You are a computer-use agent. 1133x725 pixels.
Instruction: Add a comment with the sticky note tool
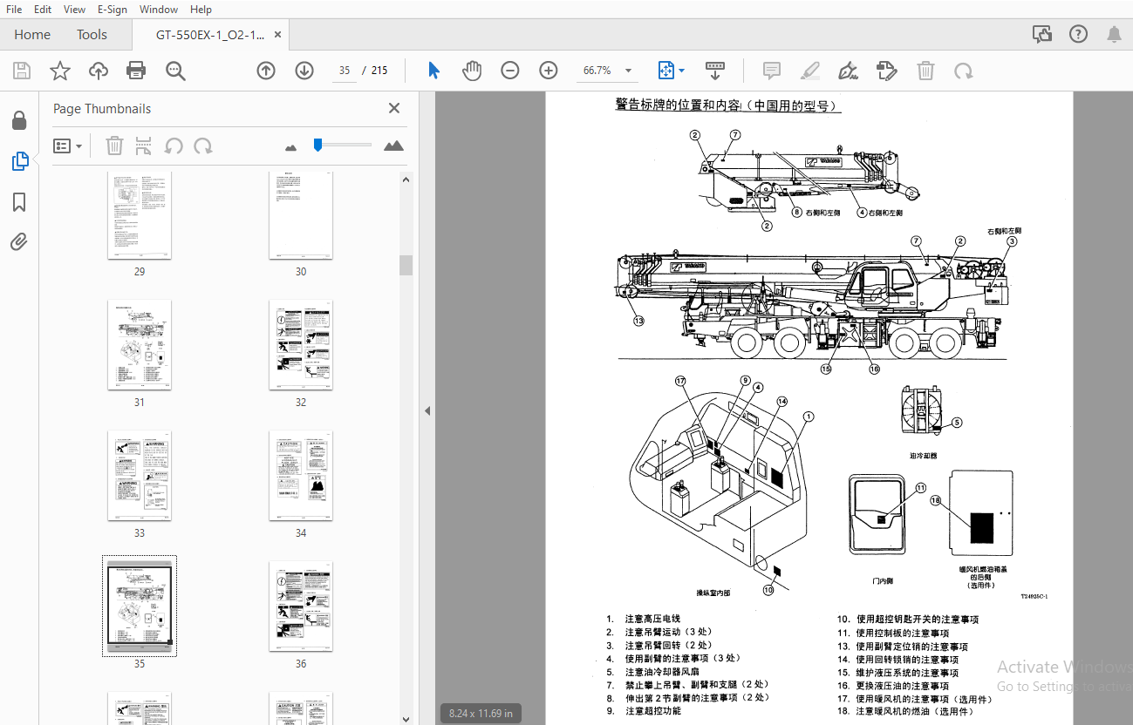[x=771, y=71]
